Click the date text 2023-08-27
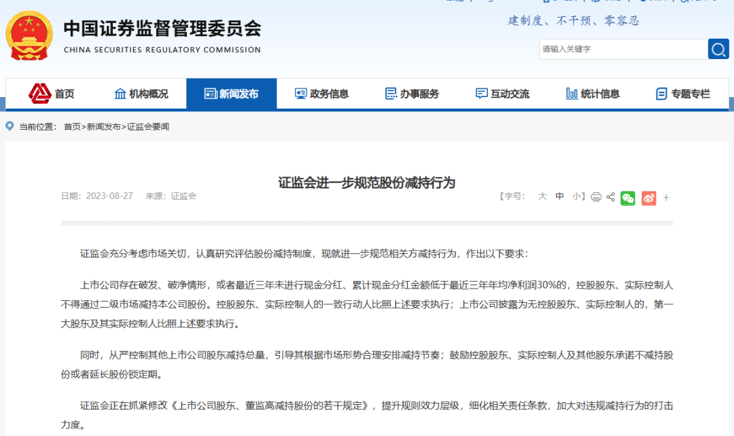The height and width of the screenshot is (436, 734). pos(109,196)
